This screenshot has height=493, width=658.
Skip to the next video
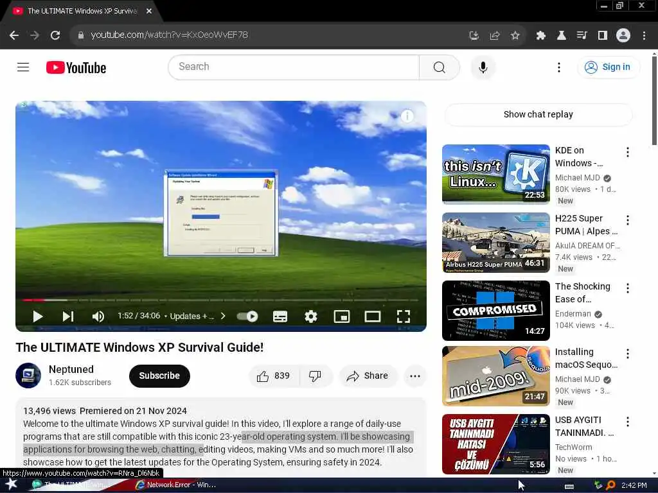point(68,316)
